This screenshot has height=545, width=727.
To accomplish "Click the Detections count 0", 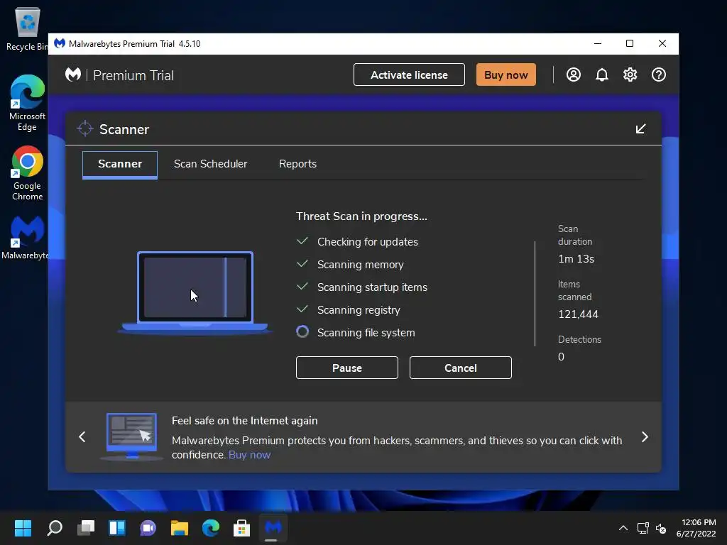I will (561, 357).
